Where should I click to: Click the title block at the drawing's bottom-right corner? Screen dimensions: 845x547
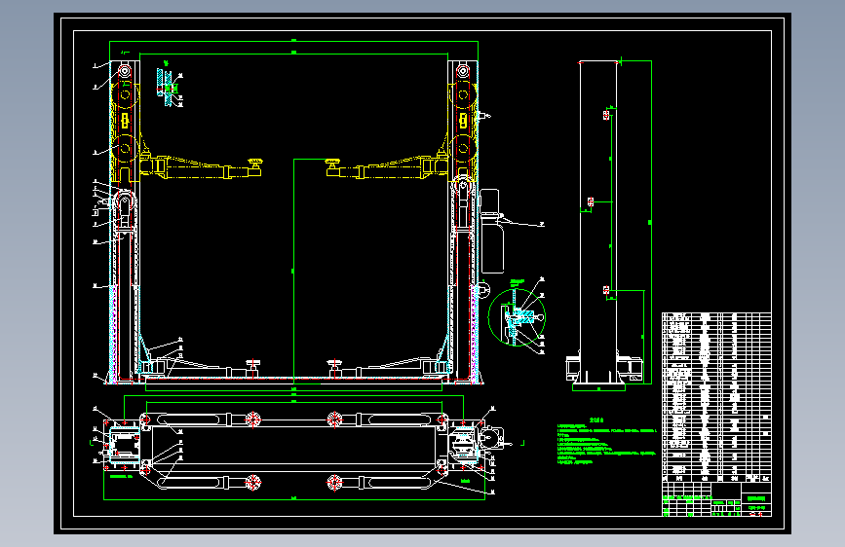pos(716,499)
